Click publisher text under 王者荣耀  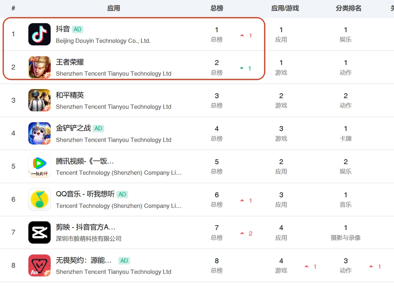click(113, 74)
